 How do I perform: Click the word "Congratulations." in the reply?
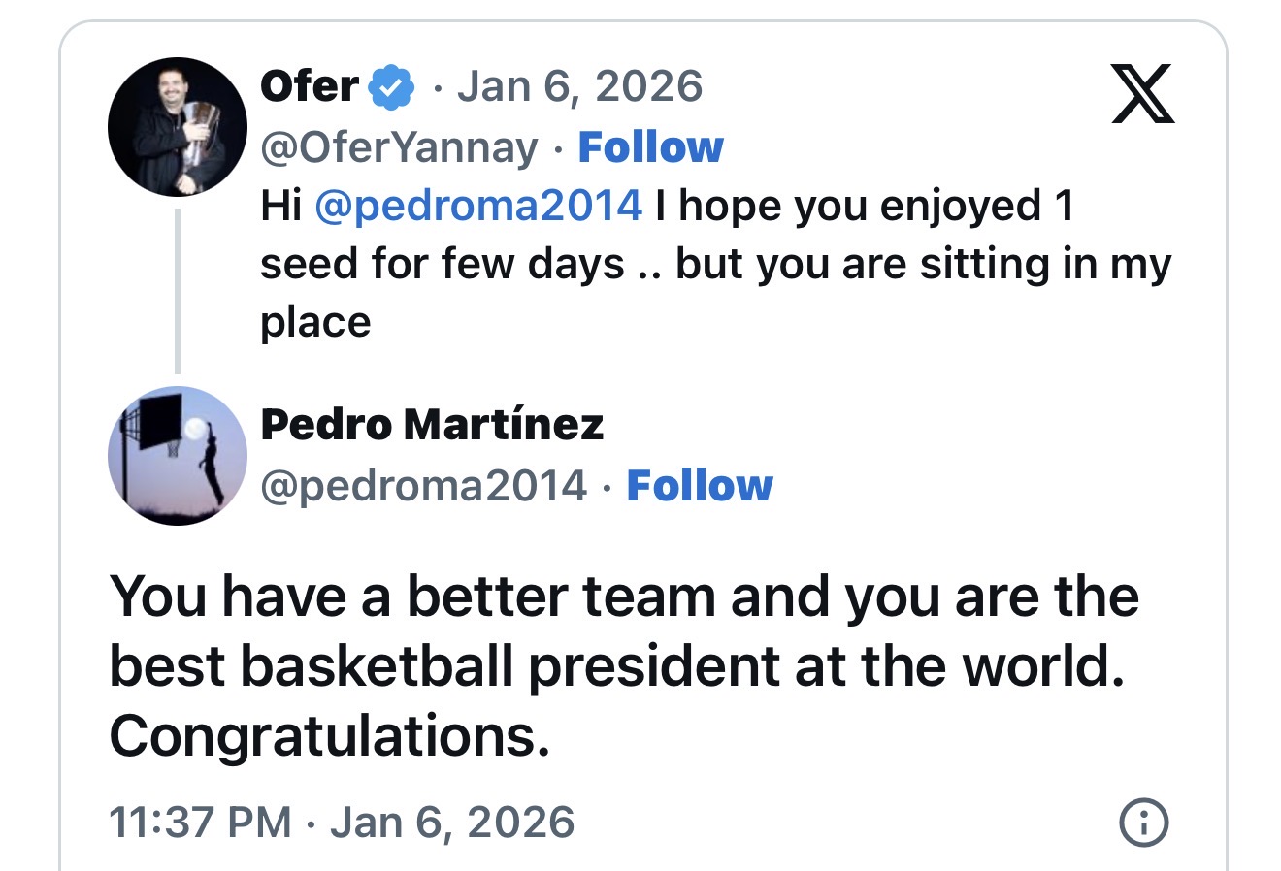point(329,736)
